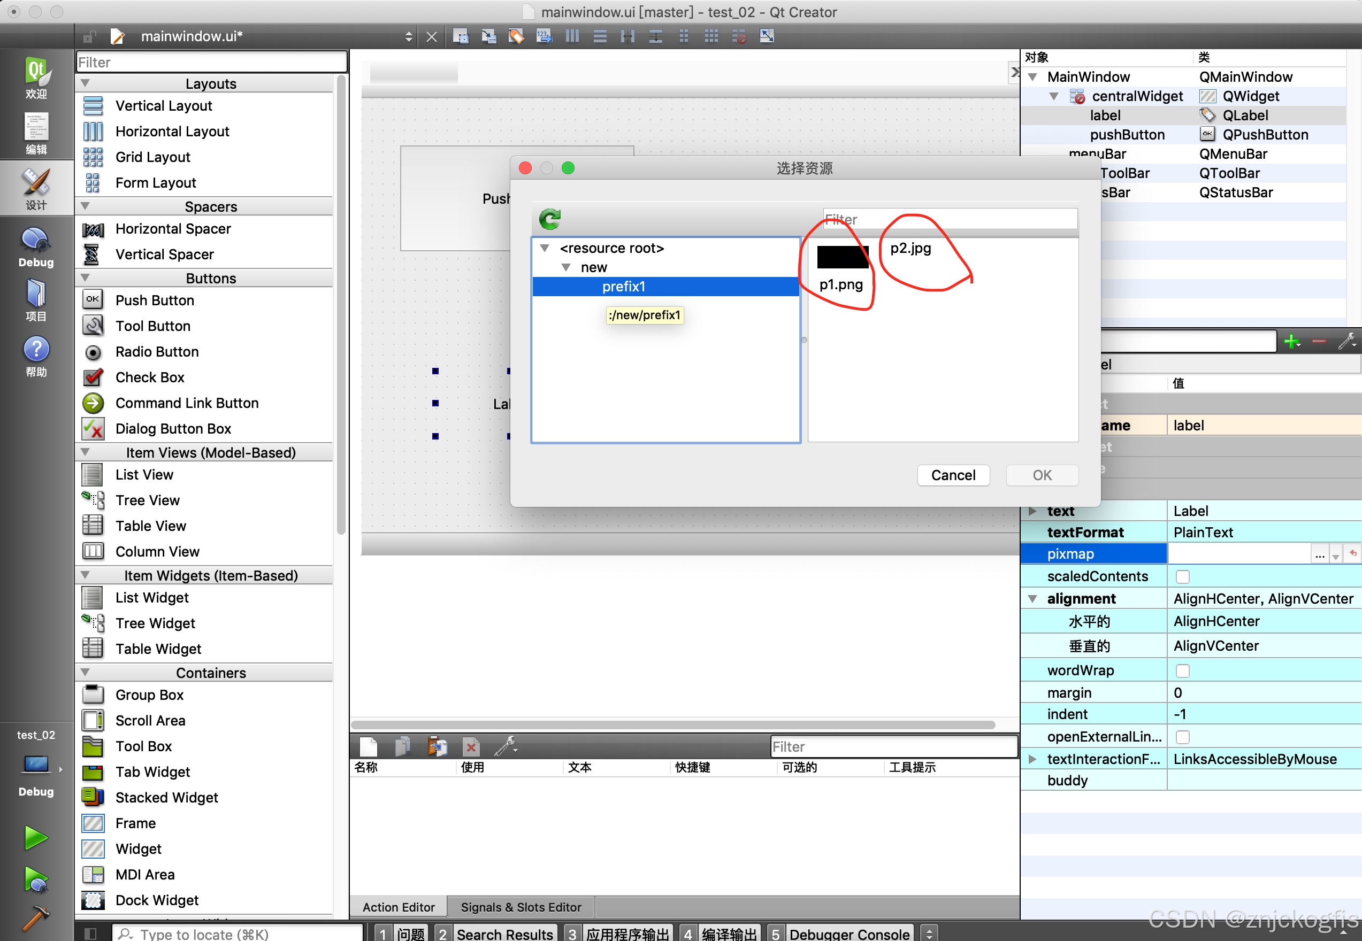The image size is (1362, 941).
Task: Apply horizontal layout toolbar icon
Action: [571, 36]
